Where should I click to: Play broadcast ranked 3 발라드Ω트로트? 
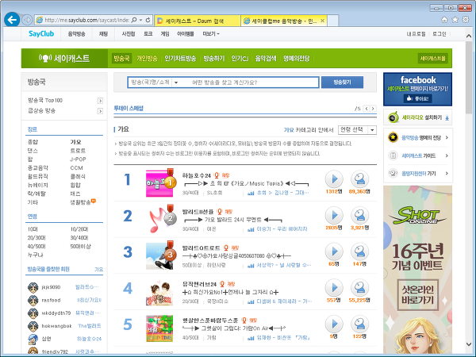tap(334, 251)
